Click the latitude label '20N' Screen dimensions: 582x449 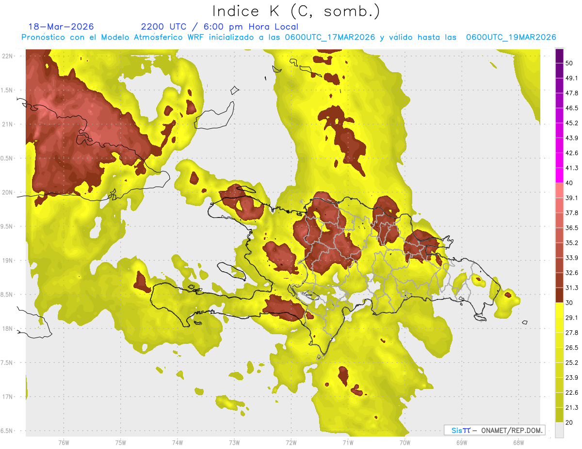(7, 192)
